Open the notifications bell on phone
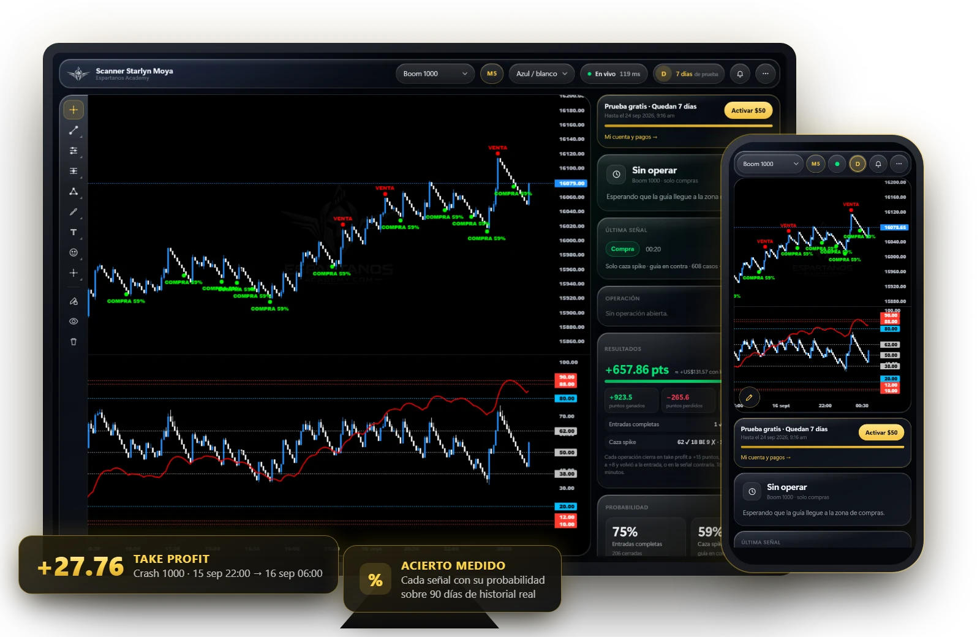The image size is (980, 637). tap(878, 164)
